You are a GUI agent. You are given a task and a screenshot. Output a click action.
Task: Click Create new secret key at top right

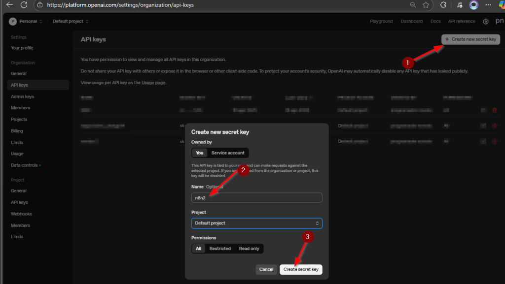point(470,39)
